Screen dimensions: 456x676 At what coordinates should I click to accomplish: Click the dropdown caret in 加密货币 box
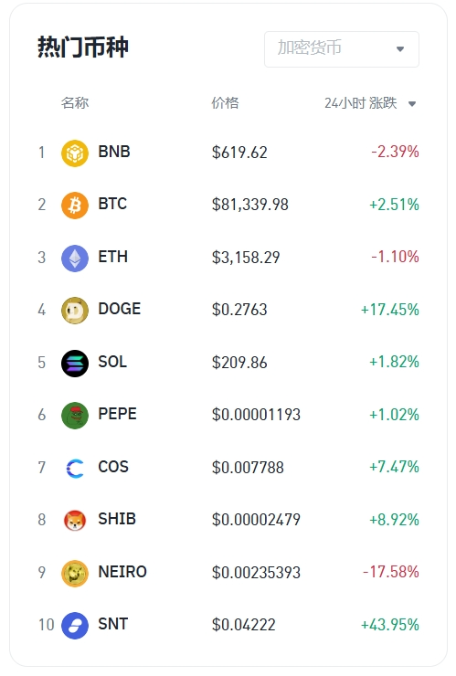point(400,49)
